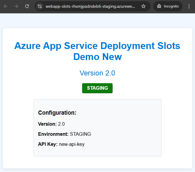The height and width of the screenshot is (172, 195).
Task: Focus the address bar URL text
Action: [x=90, y=6]
